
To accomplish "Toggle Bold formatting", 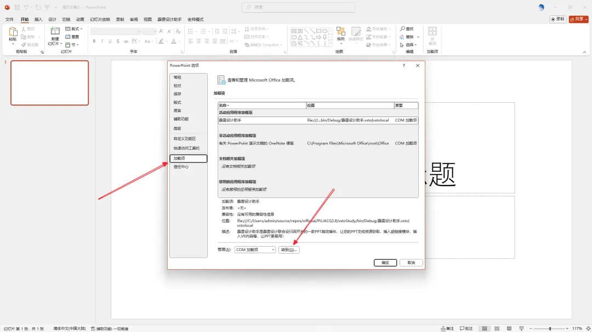I will pos(94,41).
